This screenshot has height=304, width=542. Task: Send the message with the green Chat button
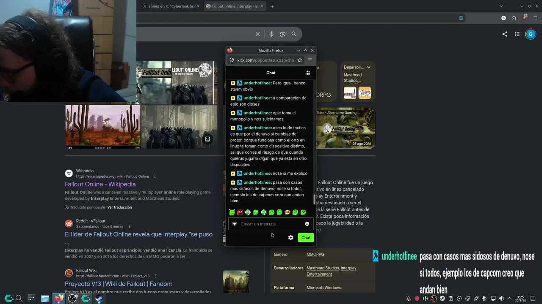[306, 238]
